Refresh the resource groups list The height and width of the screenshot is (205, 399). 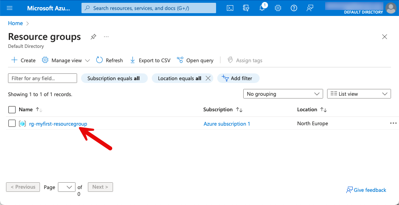coord(109,61)
